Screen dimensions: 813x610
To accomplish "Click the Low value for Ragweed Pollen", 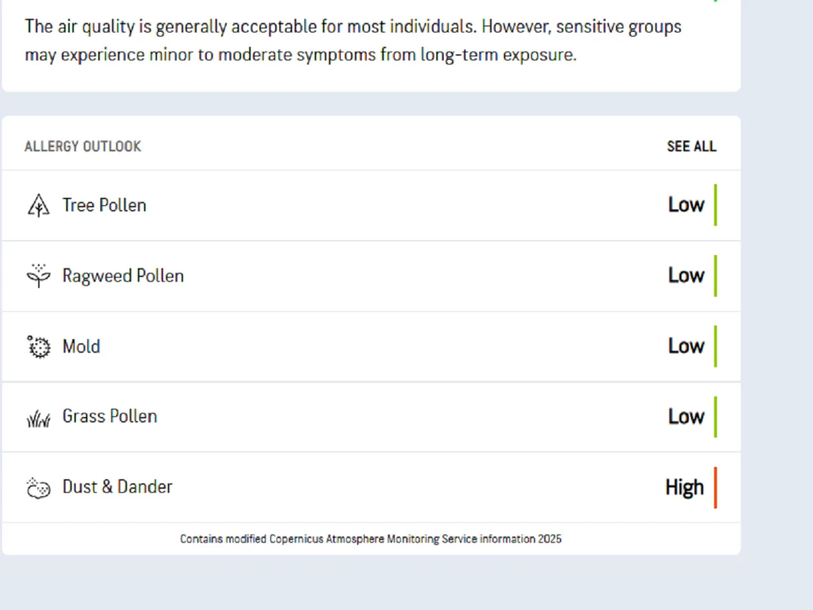I will point(686,275).
